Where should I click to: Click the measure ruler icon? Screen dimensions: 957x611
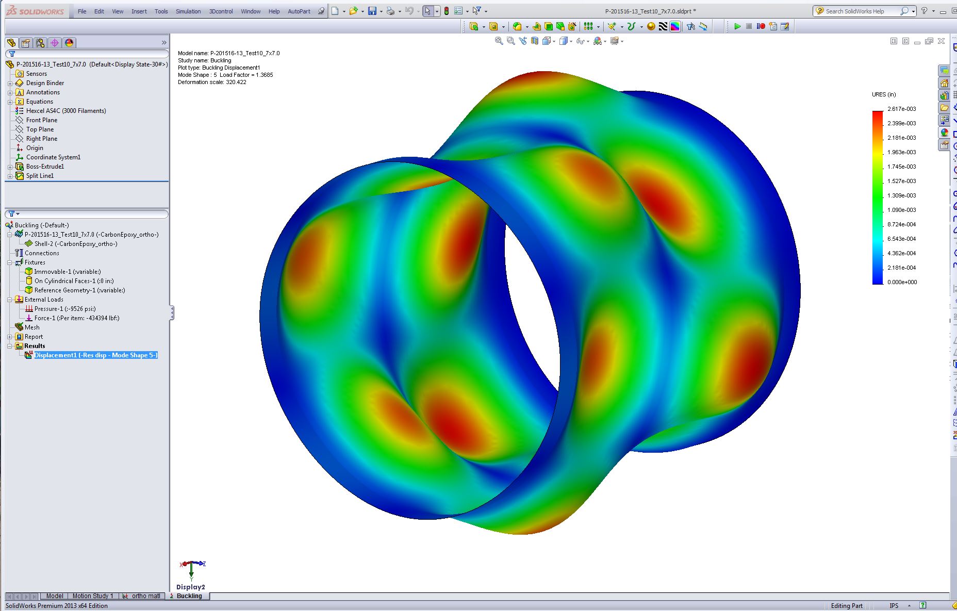tap(703, 26)
